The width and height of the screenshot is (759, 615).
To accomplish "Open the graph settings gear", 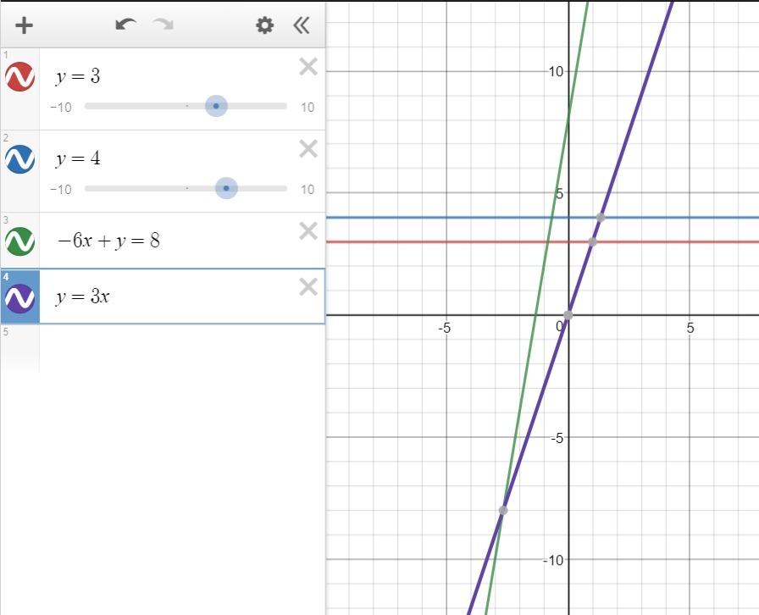I will pyautogui.click(x=265, y=25).
